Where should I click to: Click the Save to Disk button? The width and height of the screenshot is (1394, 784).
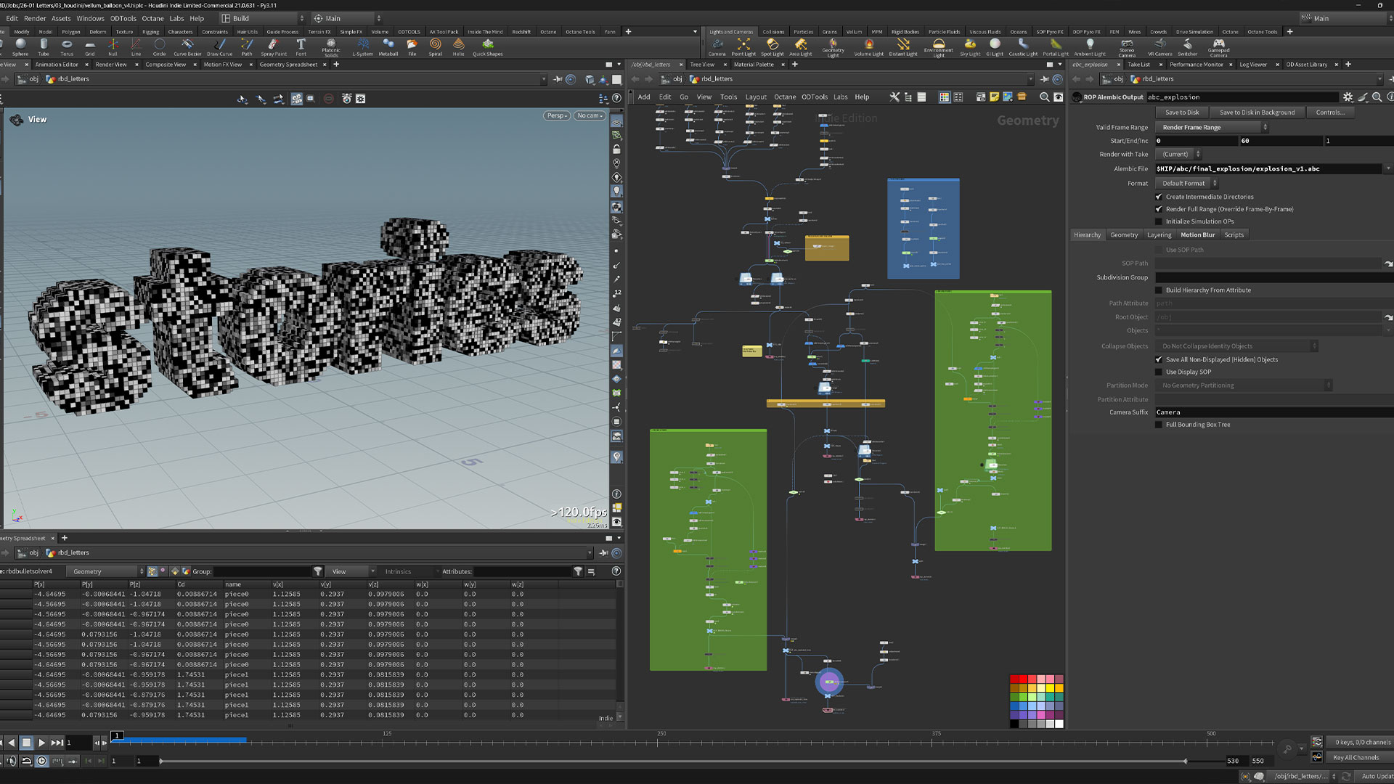(1182, 113)
